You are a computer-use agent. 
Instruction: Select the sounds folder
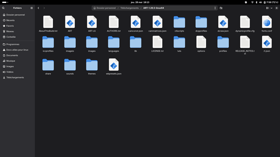[x=70, y=67]
